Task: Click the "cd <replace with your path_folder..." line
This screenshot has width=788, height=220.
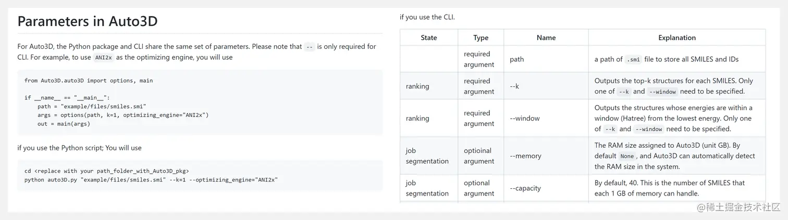Action: 106,171
